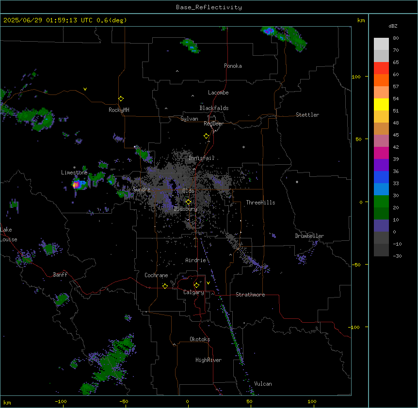
Task: Click the Innisfail city label
Action: [202, 158]
